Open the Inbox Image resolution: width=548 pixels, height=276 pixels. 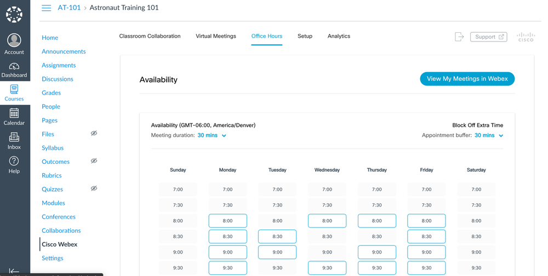(x=14, y=141)
